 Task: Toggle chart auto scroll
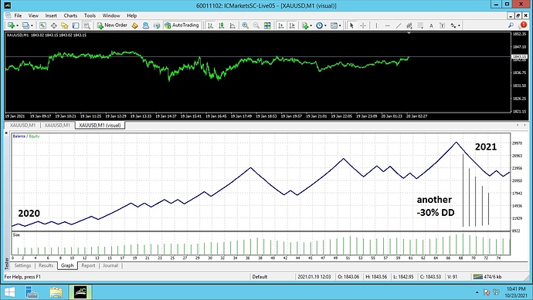coord(280,25)
